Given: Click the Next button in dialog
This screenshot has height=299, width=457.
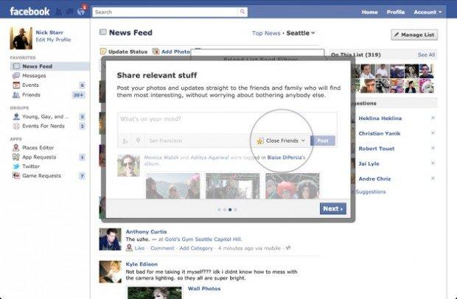Looking at the screenshot, I should tap(333, 208).
